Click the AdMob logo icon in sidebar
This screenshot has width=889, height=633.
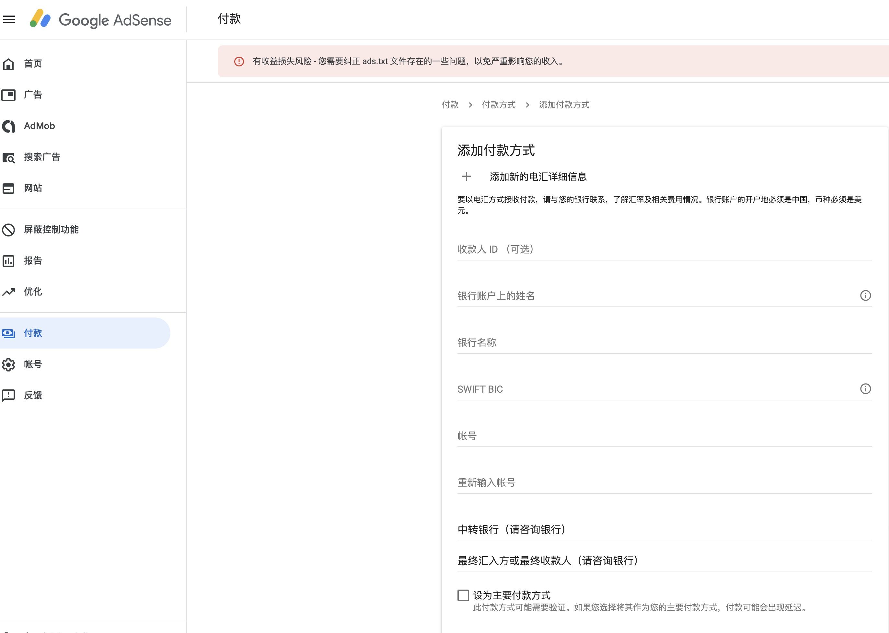tap(8, 126)
